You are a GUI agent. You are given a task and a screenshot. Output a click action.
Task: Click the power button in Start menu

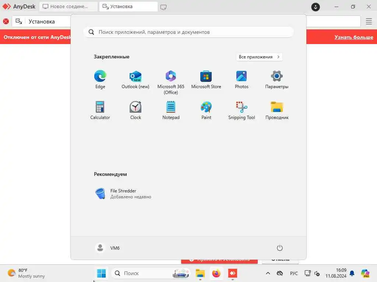(x=280, y=248)
